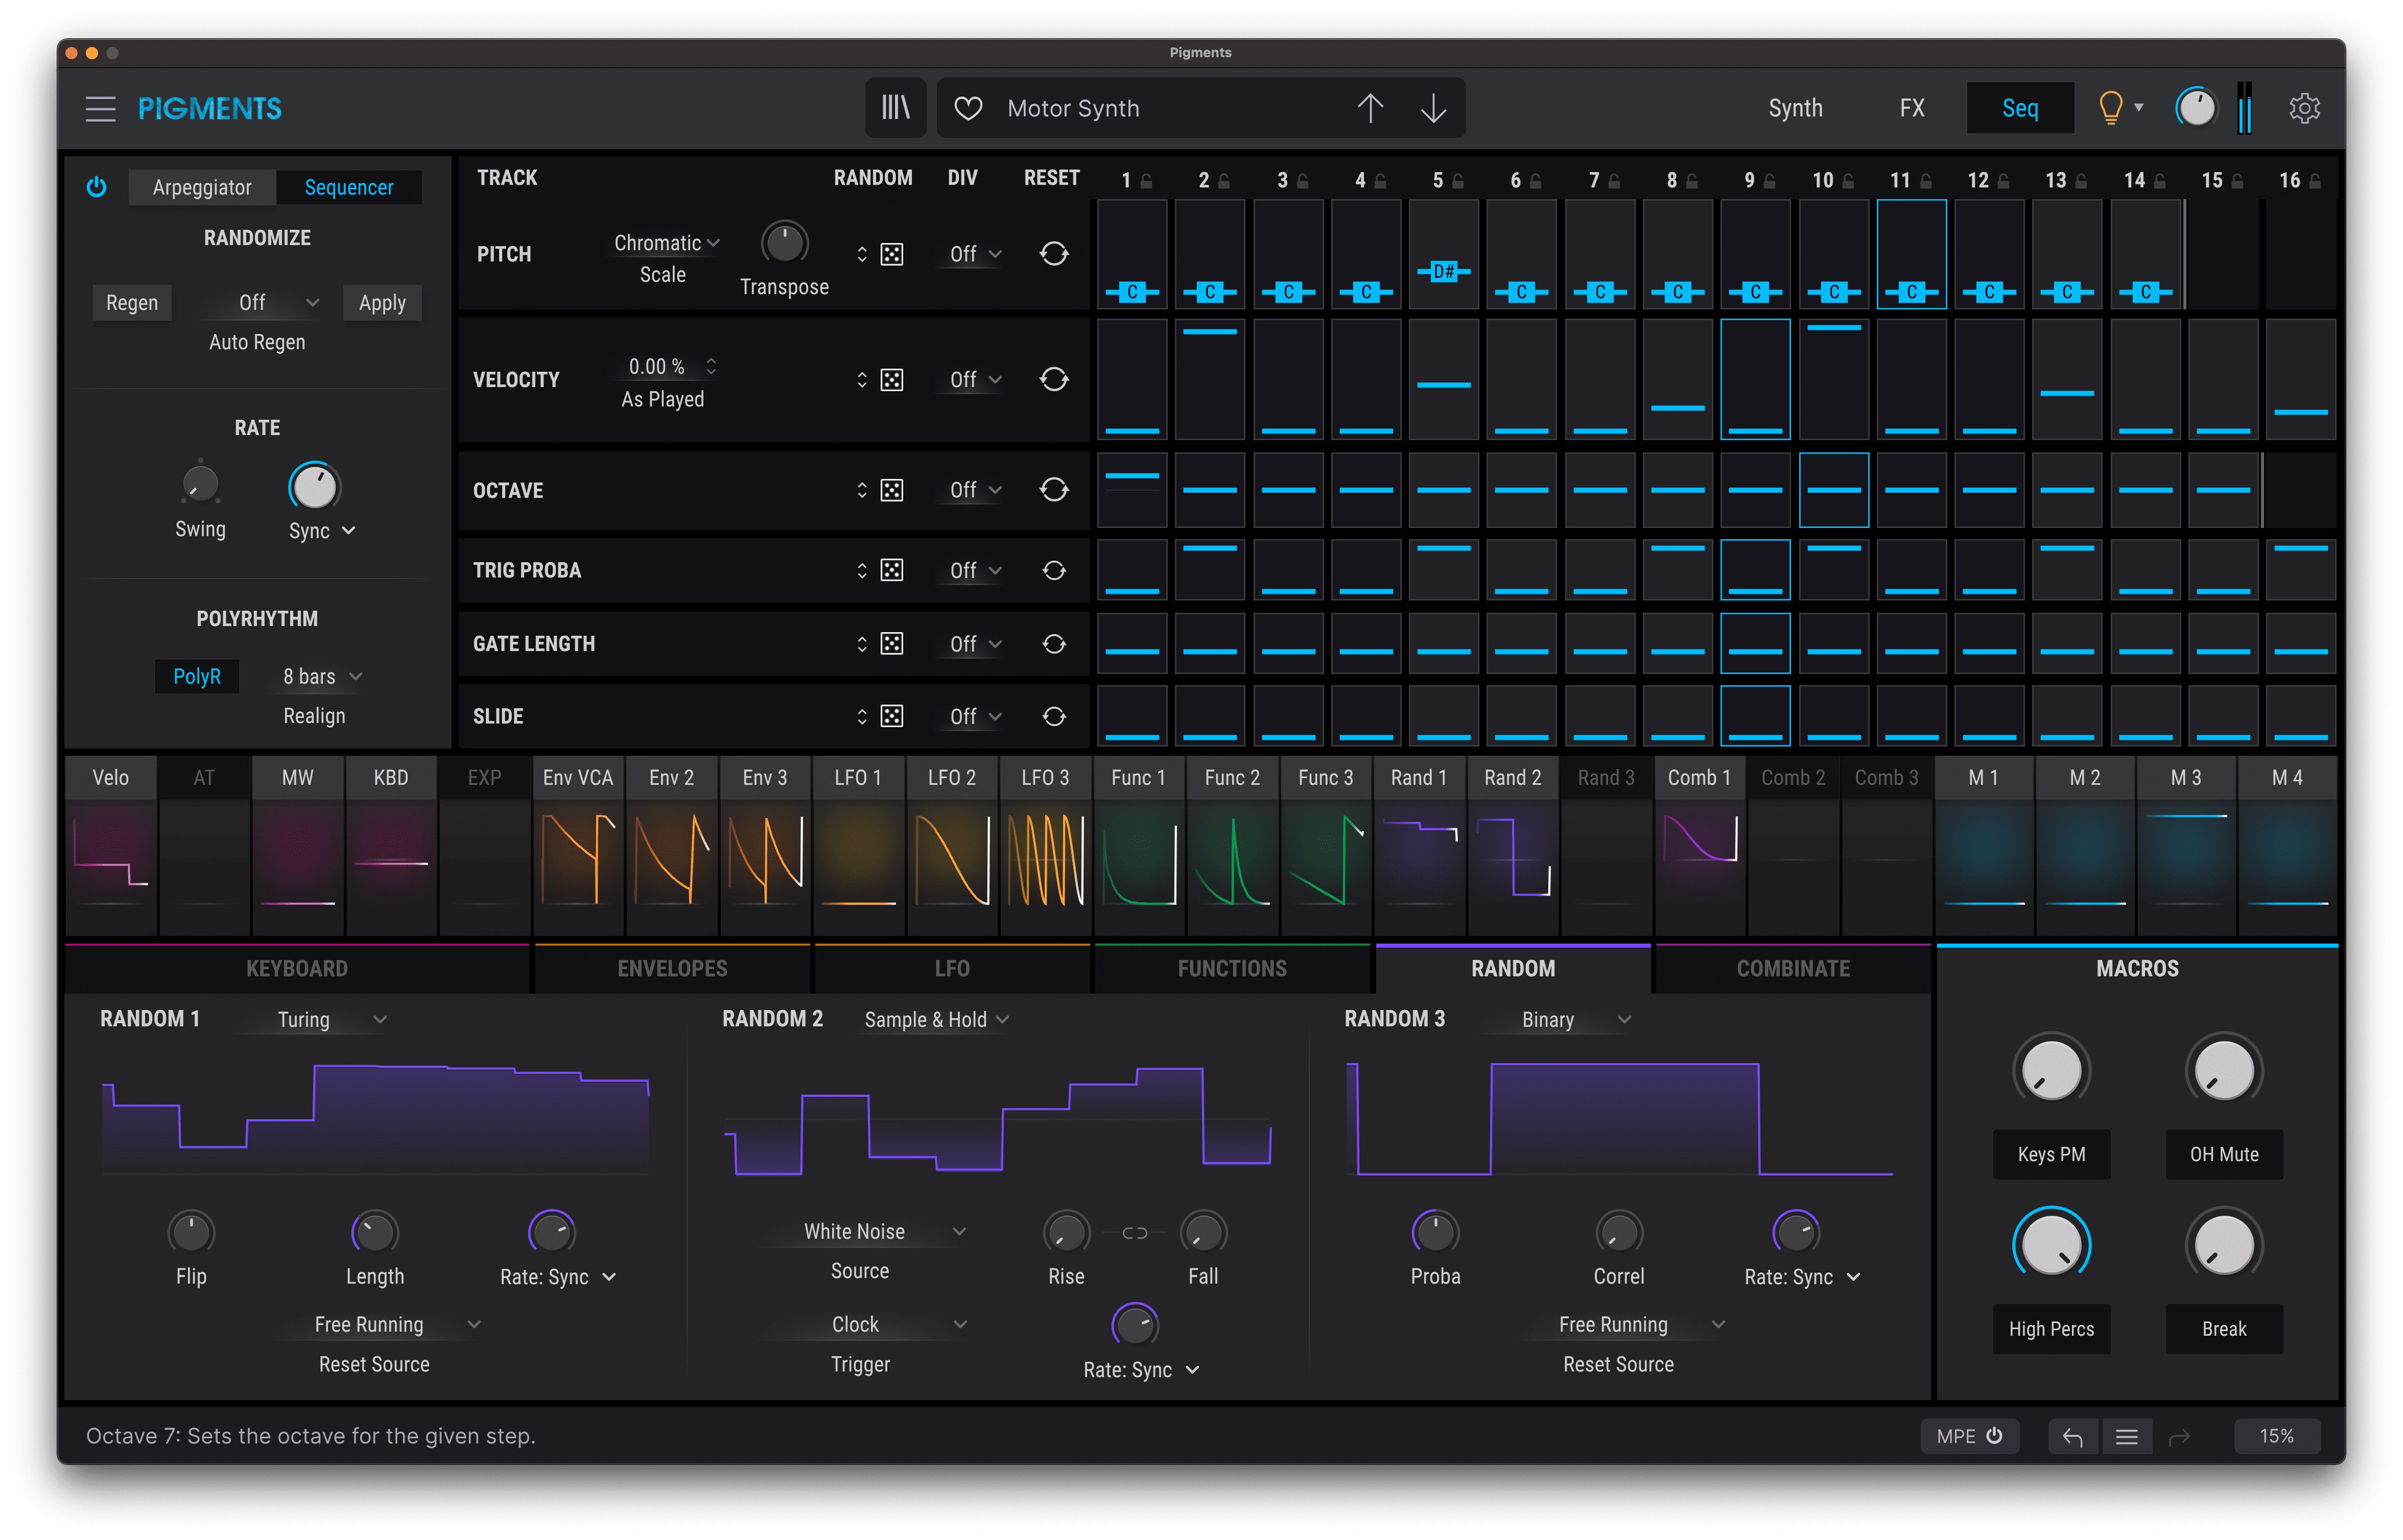The height and width of the screenshot is (1540, 2403).
Task: Toggle lock on step 12
Action: pyautogui.click(x=2003, y=181)
